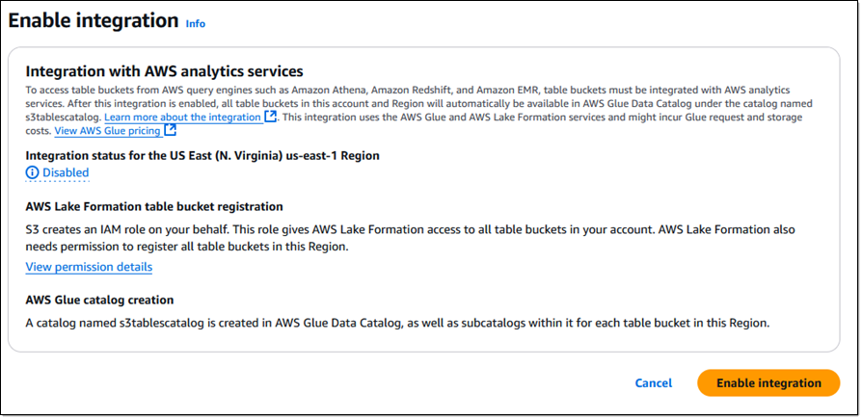Click Integration with AWS analytics services heading
This screenshot has height=419, width=862.
coord(164,71)
